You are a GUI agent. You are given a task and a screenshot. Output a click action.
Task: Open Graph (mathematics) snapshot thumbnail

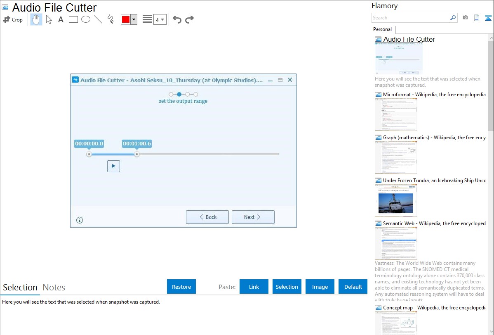click(396, 157)
